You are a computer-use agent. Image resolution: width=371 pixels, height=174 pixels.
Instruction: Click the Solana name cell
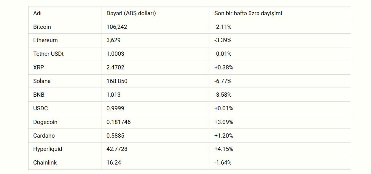coord(42,81)
